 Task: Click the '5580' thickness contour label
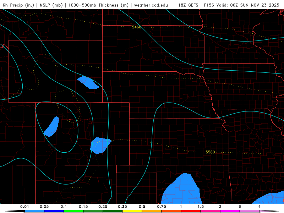[210, 152]
